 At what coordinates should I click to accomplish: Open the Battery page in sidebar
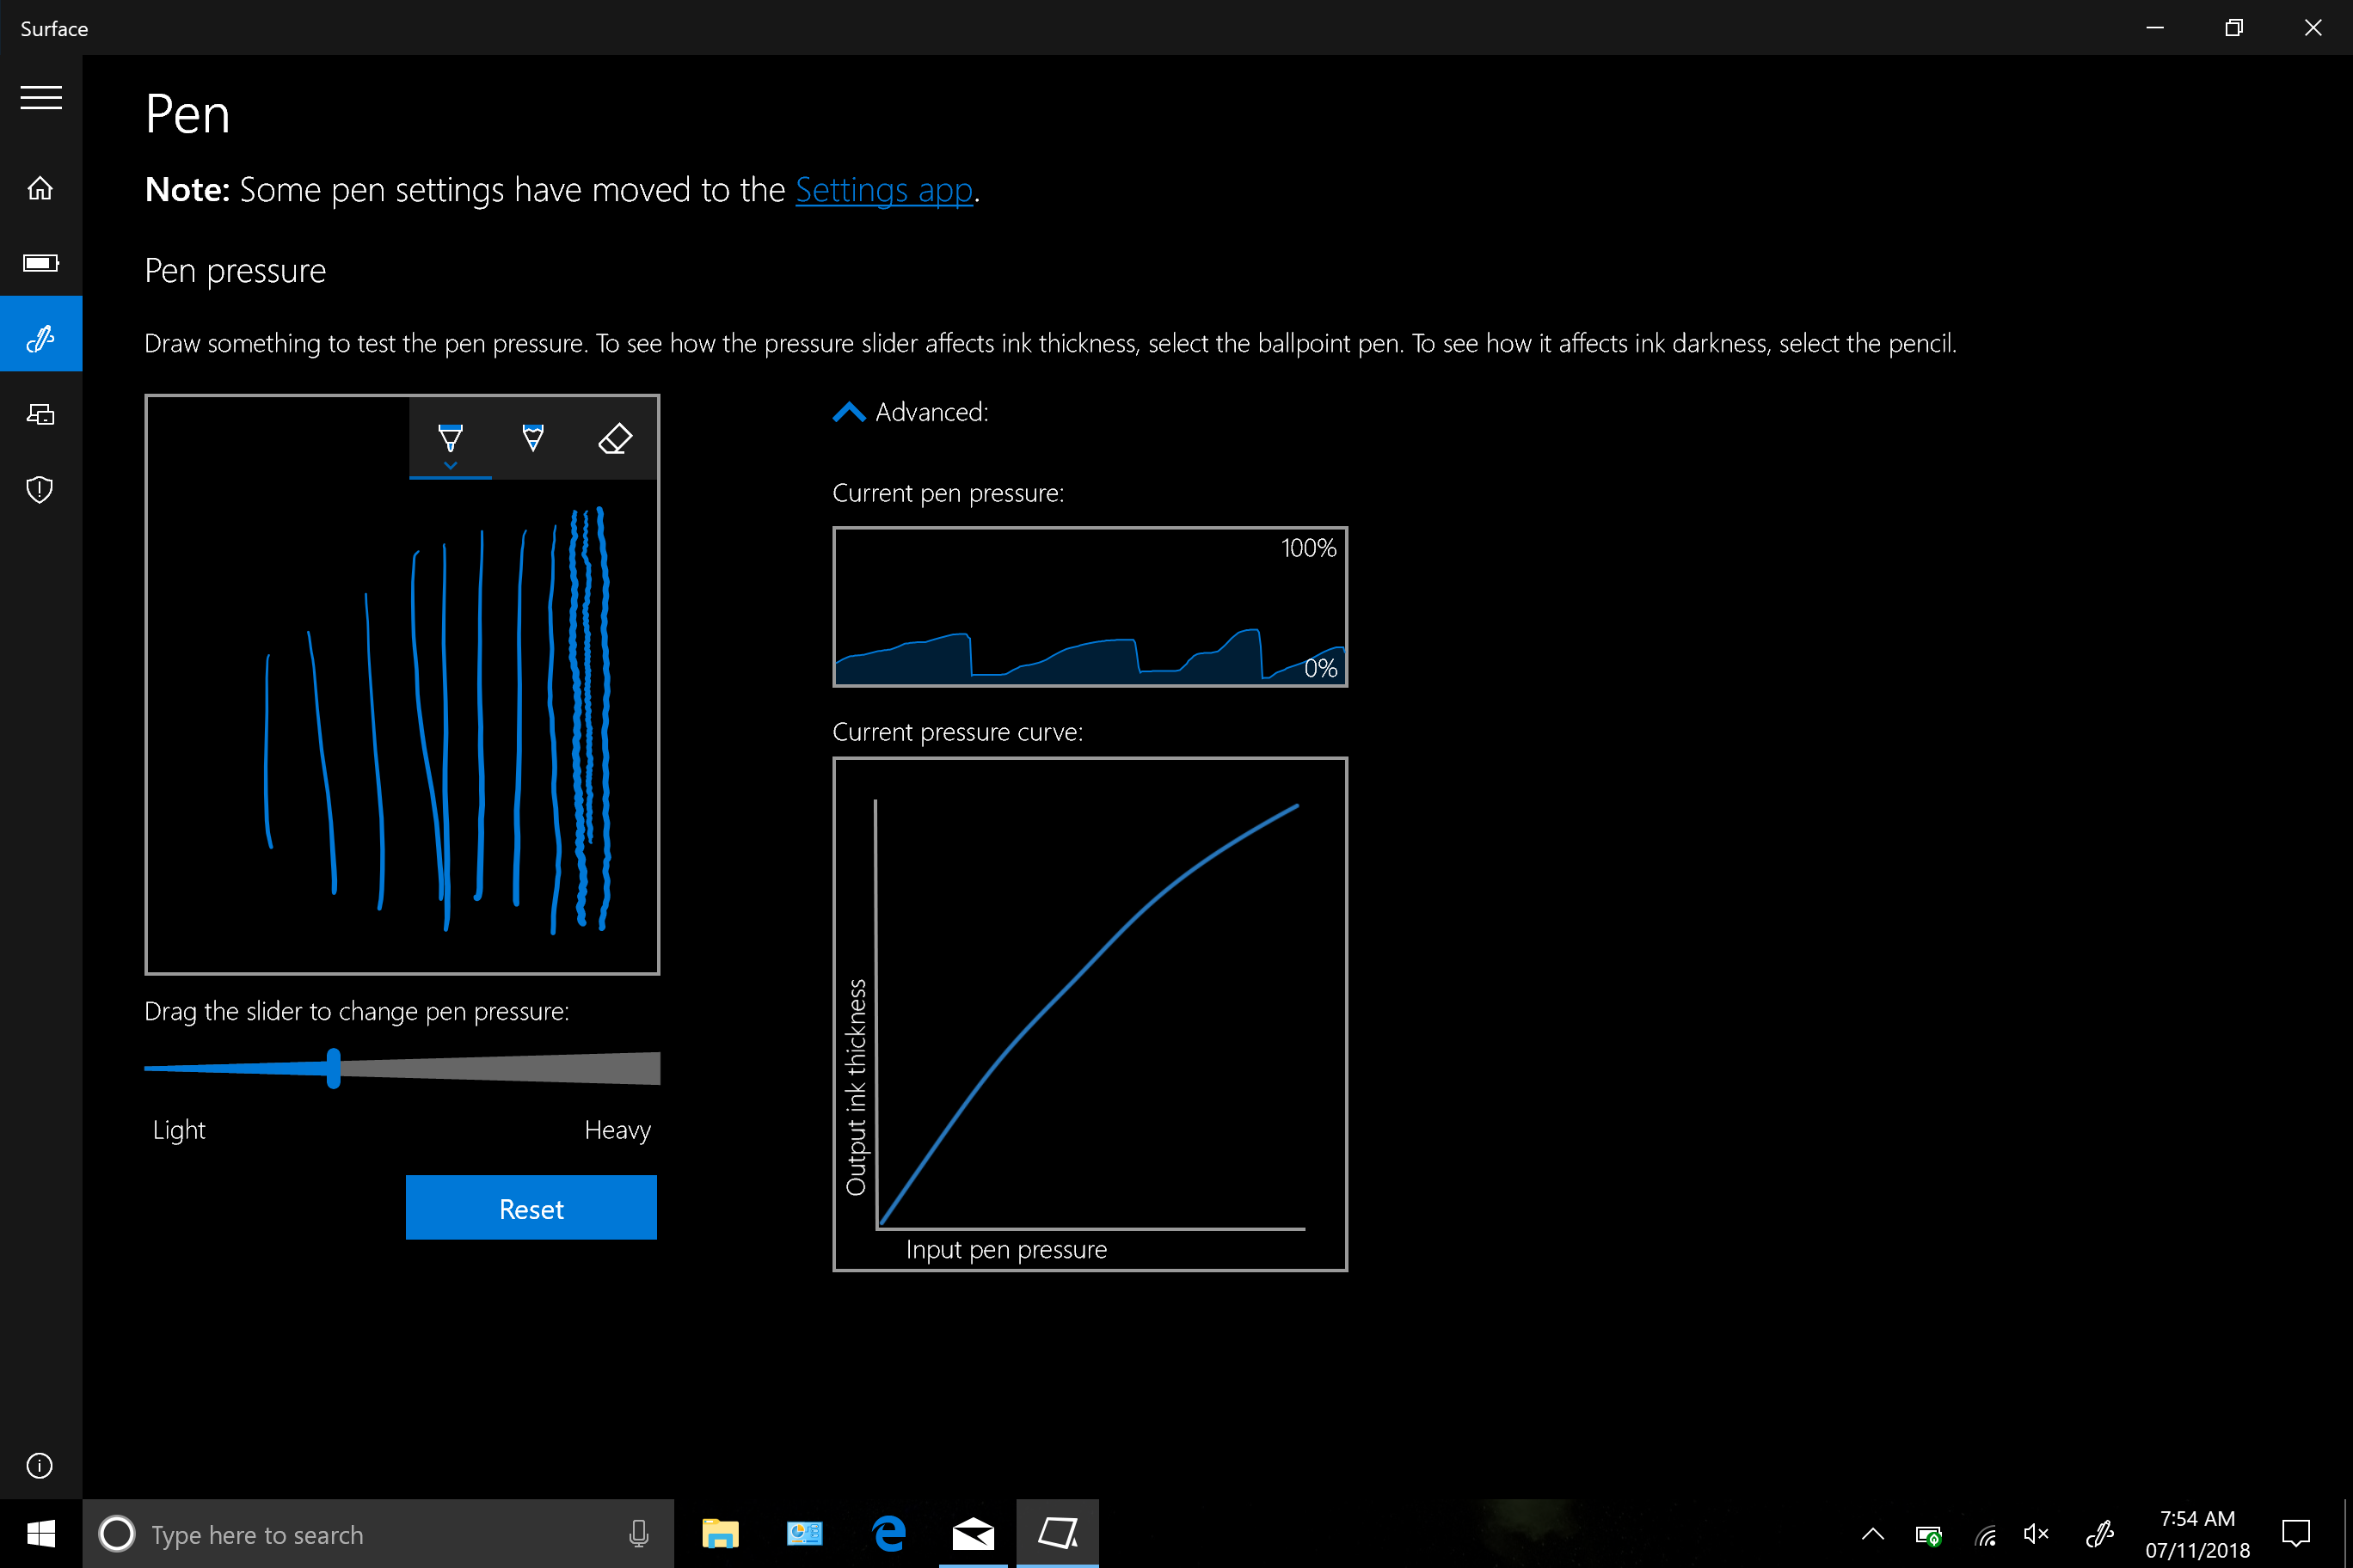40,263
